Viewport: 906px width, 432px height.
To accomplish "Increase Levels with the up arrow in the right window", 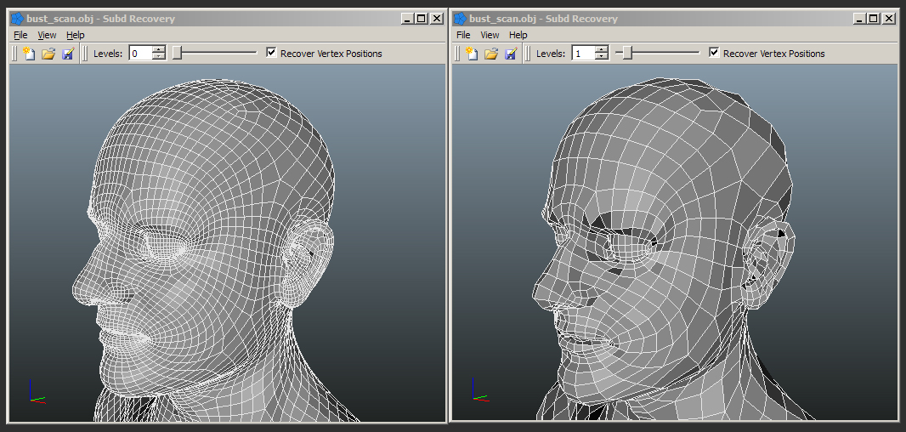I will tap(603, 49).
